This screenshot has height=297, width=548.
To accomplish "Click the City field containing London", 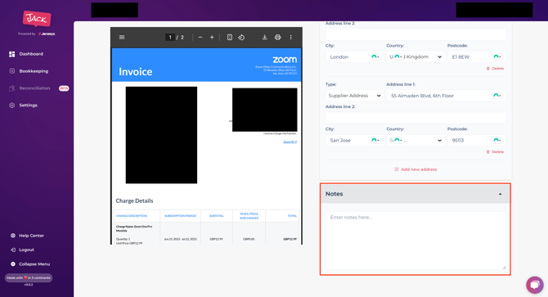I will (354, 57).
